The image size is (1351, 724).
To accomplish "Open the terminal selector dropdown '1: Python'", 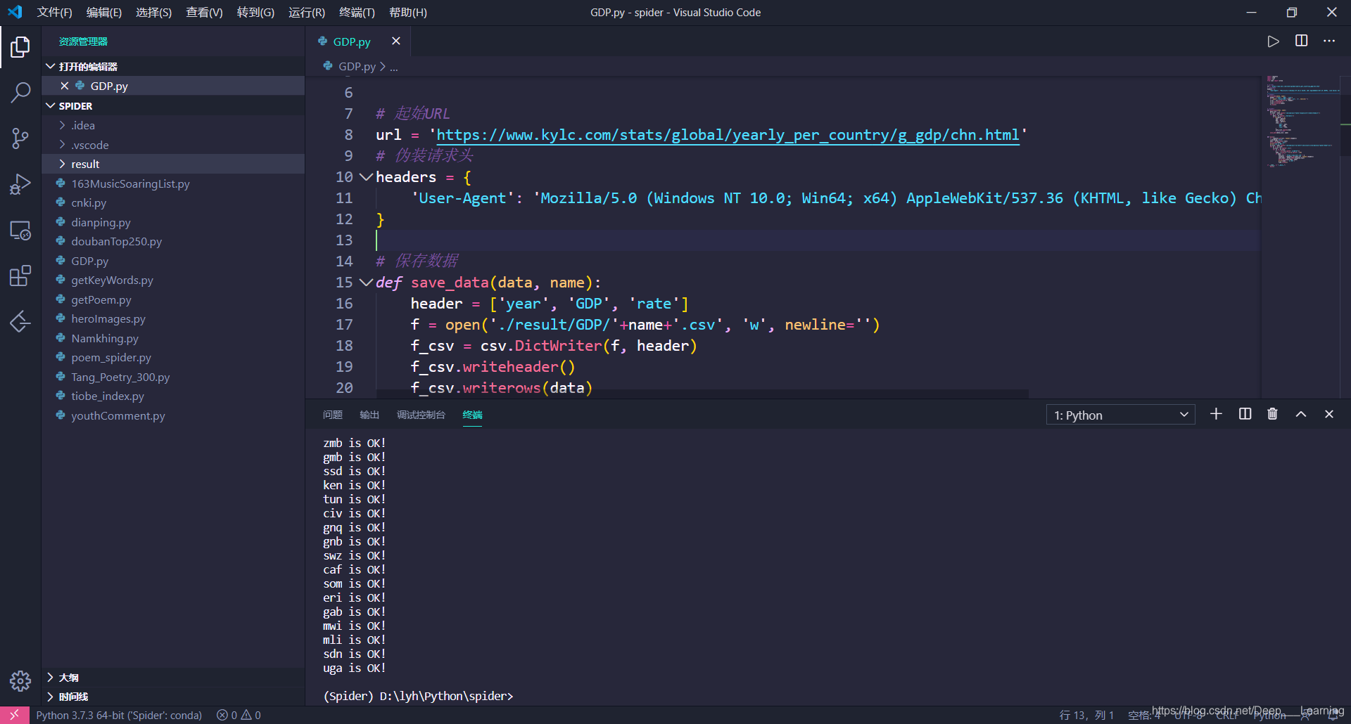I will click(1120, 415).
